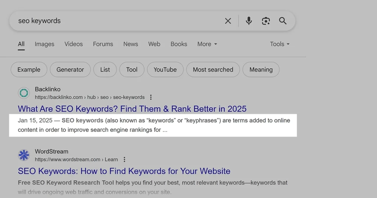Switch to the Web tab
This screenshot has height=198, width=377.
[154, 44]
